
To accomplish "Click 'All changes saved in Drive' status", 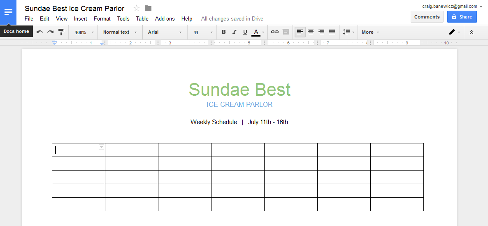I will click(x=232, y=18).
